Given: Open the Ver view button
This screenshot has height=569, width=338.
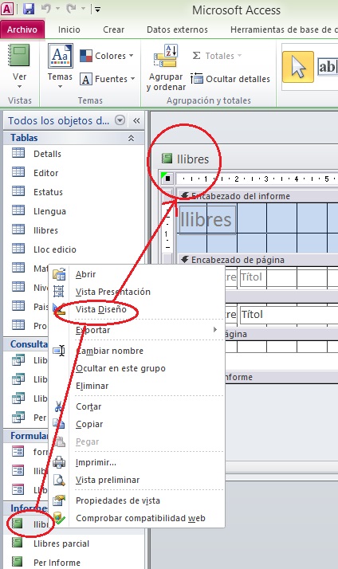Looking at the screenshot, I should [20, 66].
